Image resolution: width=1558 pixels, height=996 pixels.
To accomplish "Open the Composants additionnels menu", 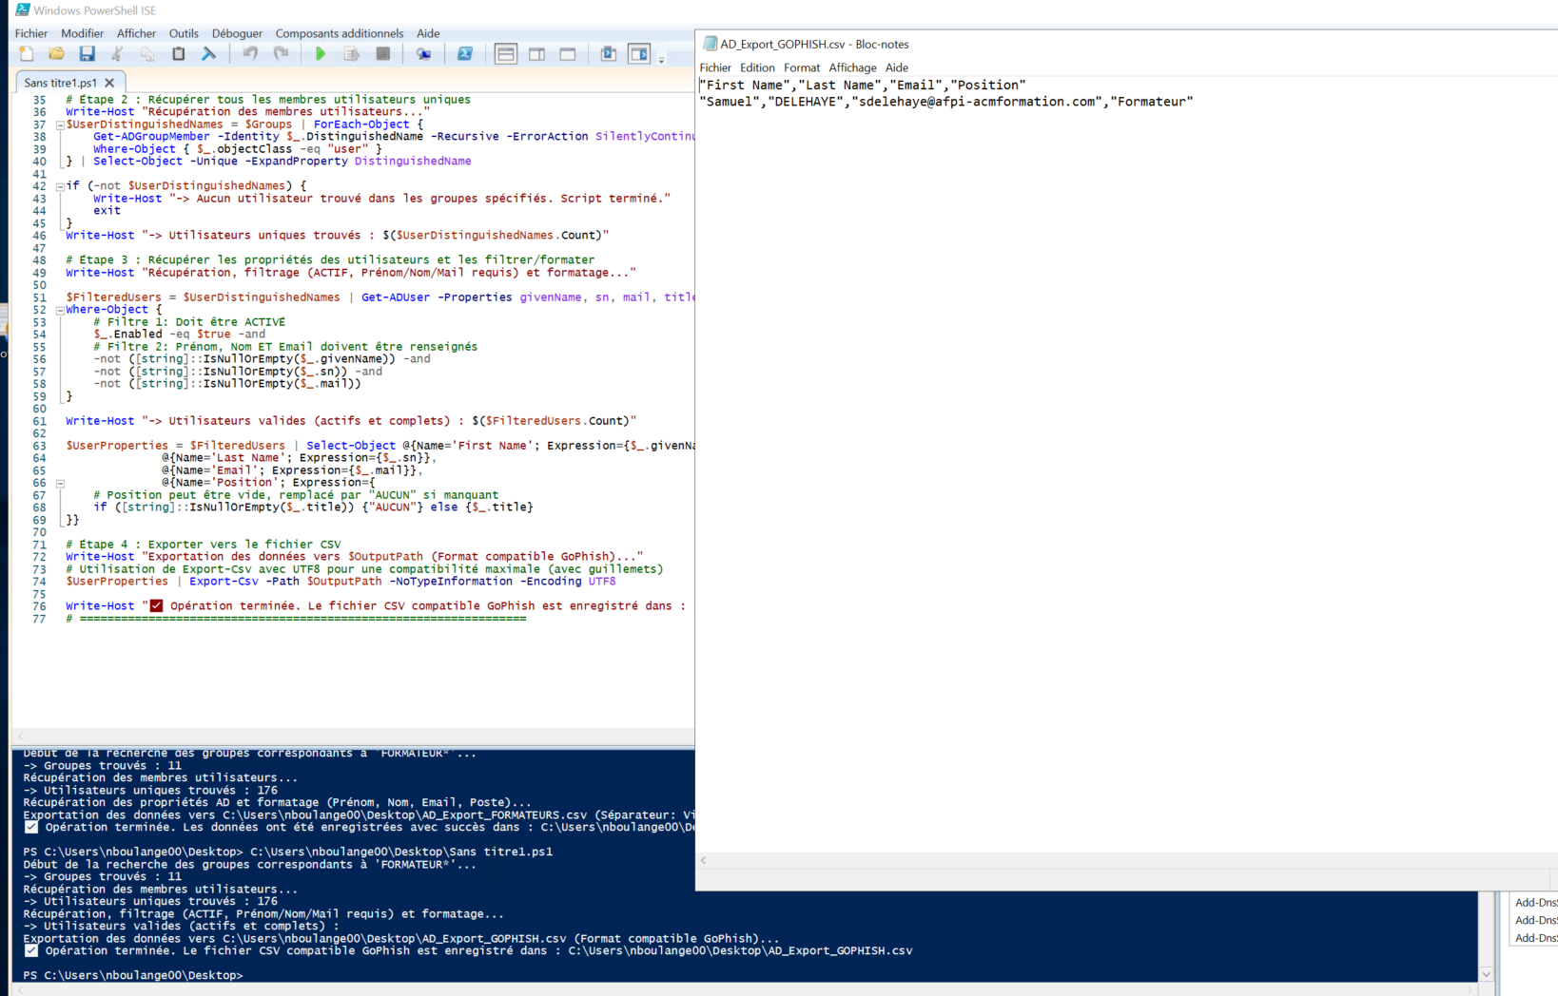I will [x=340, y=33].
